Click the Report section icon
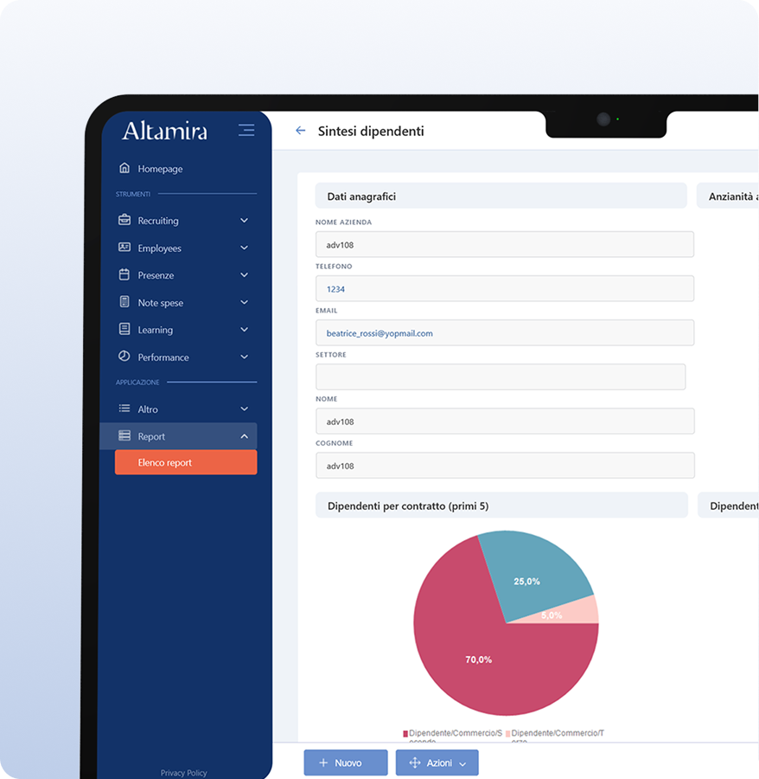 coord(124,435)
